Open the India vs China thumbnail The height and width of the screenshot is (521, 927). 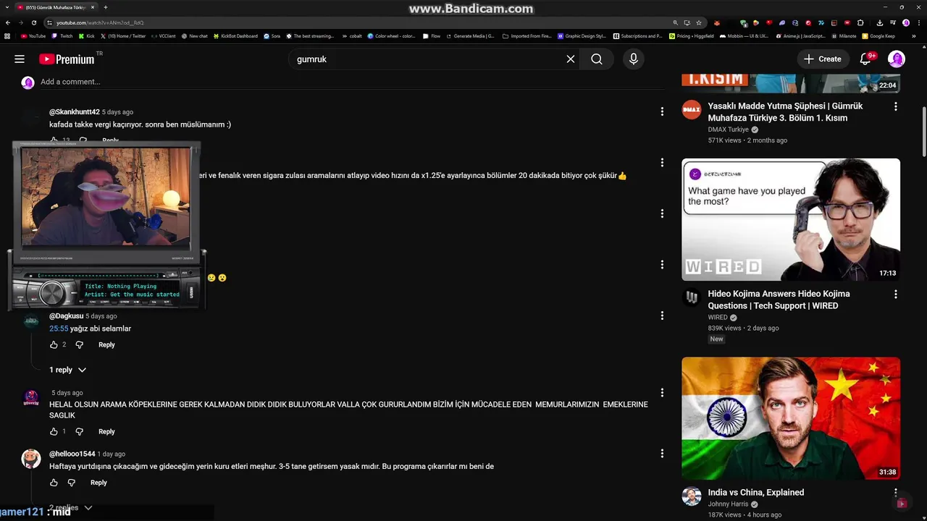(791, 418)
